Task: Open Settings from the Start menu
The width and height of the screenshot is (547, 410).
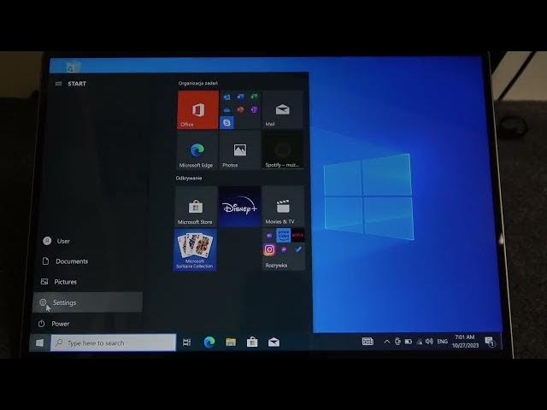Action: pos(87,302)
